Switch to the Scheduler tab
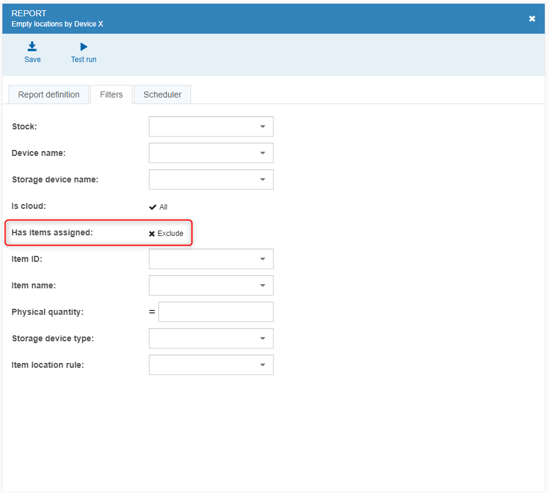549x493 pixels. tap(163, 95)
